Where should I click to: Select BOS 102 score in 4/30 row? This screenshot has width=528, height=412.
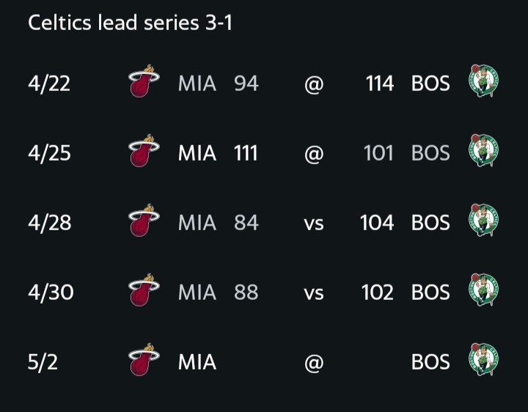(377, 293)
